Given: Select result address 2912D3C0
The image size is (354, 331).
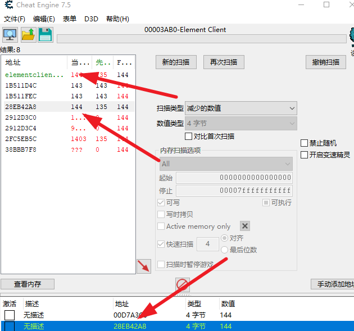Looking at the screenshot, I should pyautogui.click(x=21, y=117).
